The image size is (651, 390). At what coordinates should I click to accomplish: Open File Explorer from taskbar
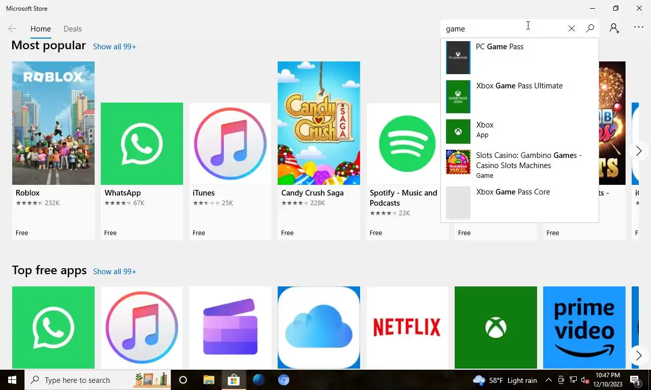point(209,380)
